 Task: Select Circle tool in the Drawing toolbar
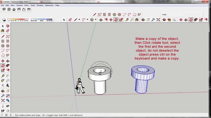(x=114, y=14)
